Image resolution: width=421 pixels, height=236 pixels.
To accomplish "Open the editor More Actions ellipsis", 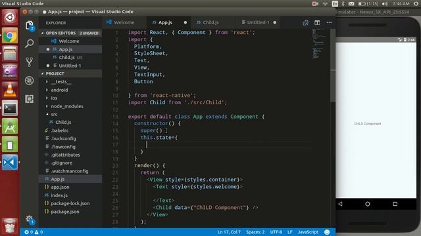I will 329,23.
